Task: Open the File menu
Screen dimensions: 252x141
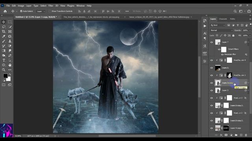Action: 8,5
